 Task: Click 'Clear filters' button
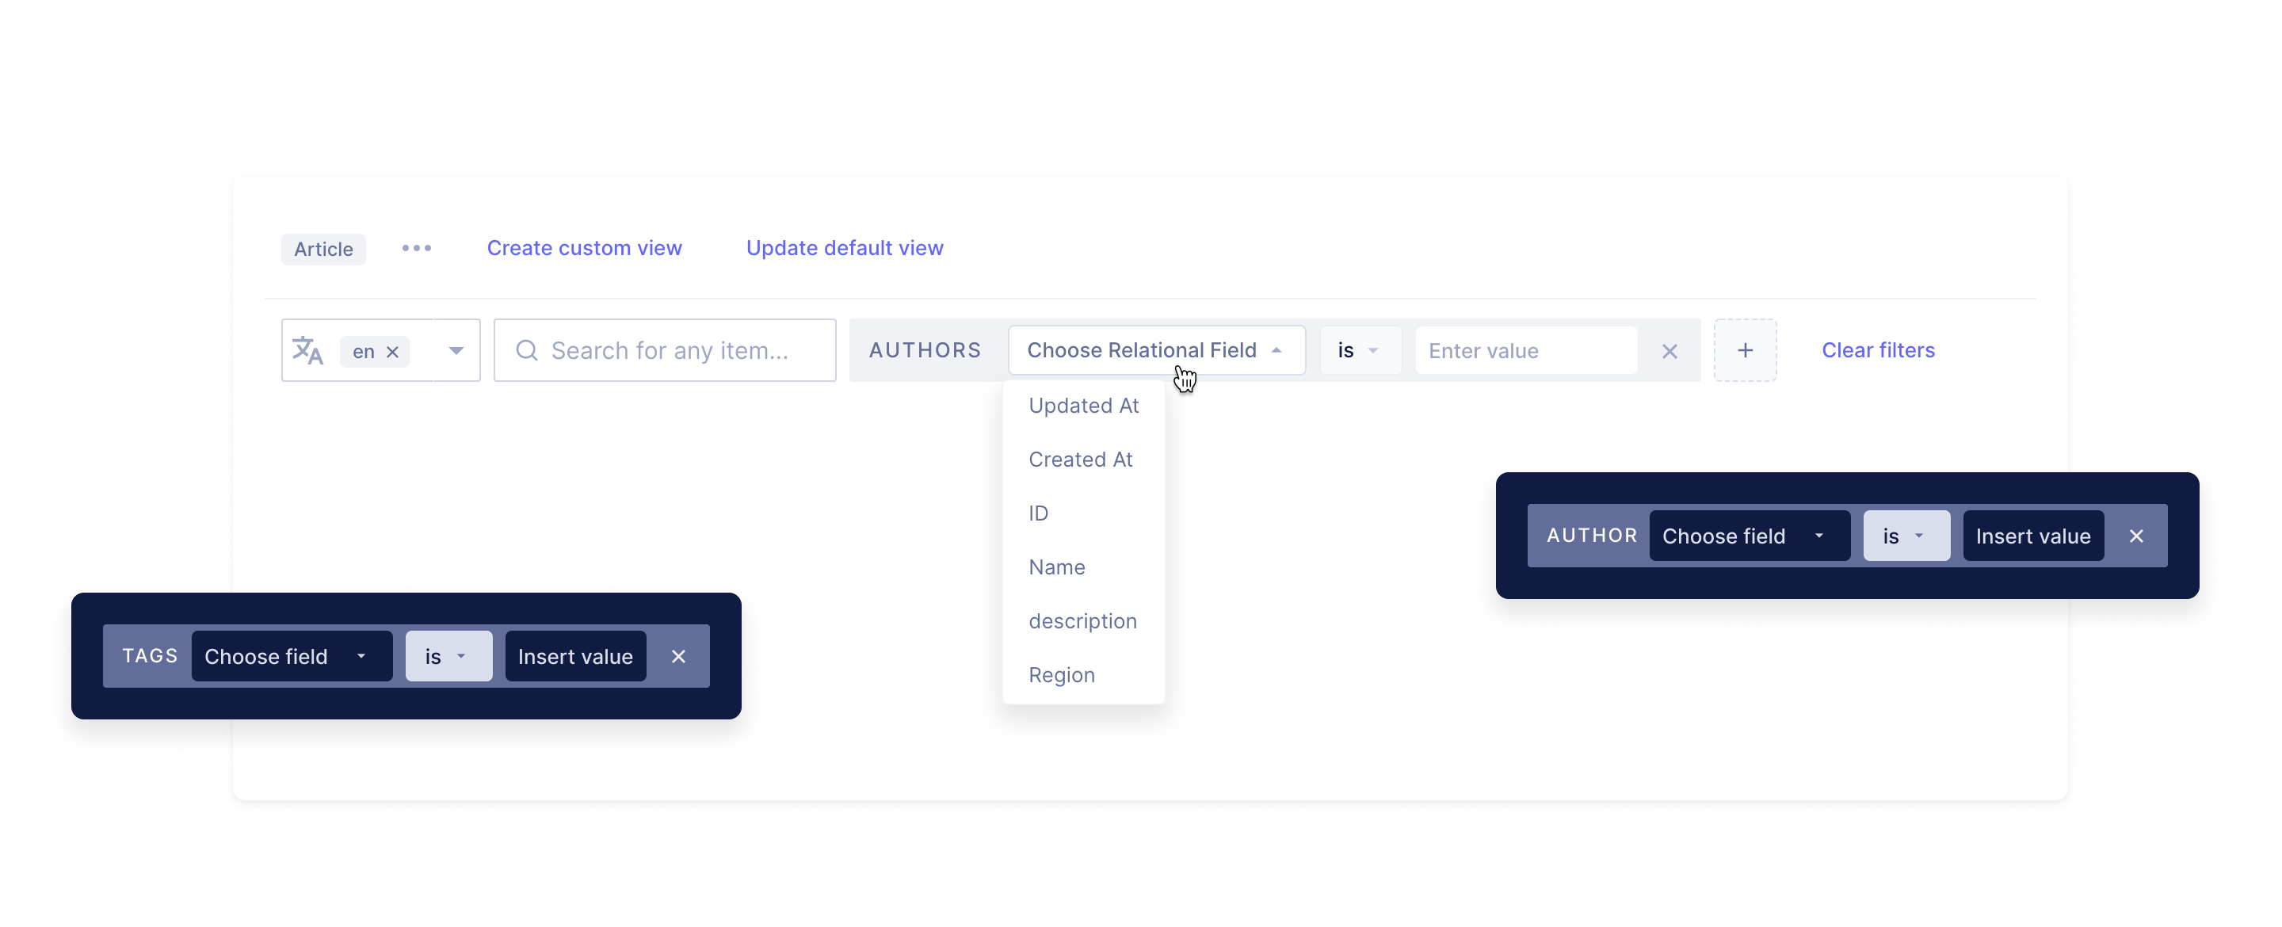pos(1879,349)
